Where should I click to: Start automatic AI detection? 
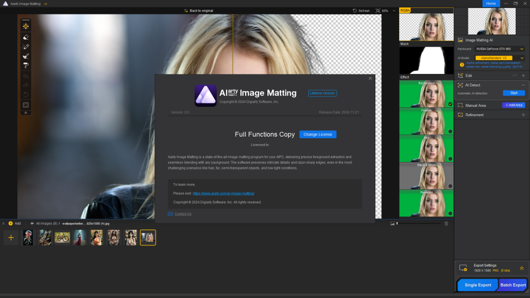pyautogui.click(x=514, y=93)
